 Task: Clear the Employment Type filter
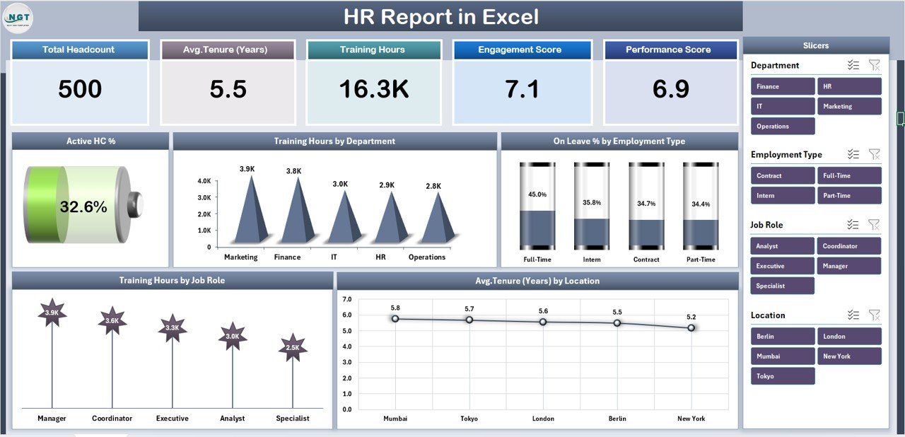pos(875,154)
